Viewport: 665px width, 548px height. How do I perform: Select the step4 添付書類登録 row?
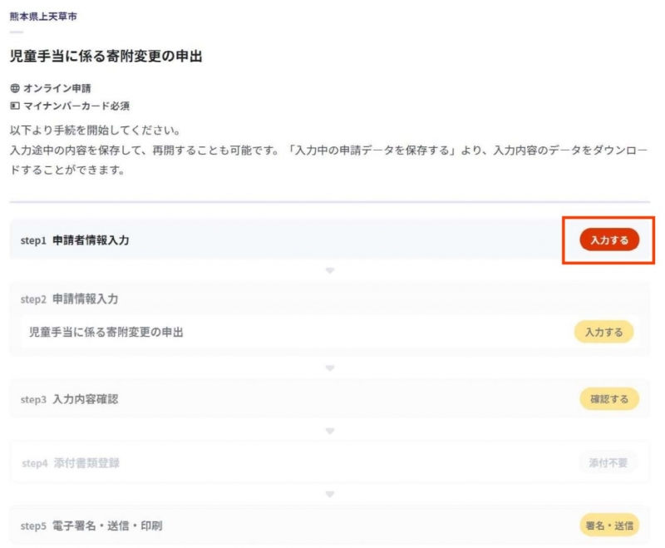coord(329,462)
